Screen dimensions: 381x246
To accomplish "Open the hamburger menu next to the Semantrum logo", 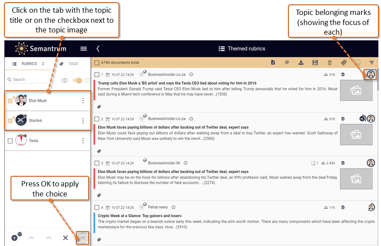I will 83,49.
